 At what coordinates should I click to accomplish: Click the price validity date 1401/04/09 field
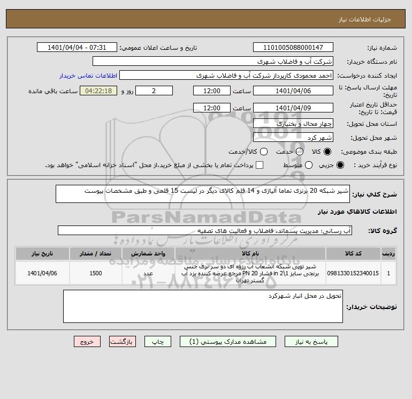point(293,108)
